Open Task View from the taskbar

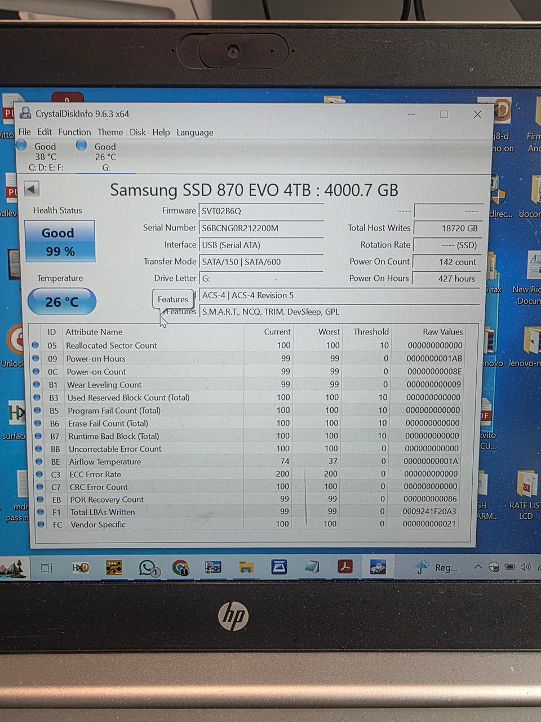(x=47, y=567)
